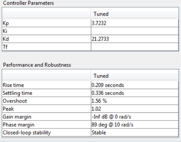This screenshot has height=142, width=181.
Task: Click the Performance and Robustness panel title
Action: pyautogui.click(x=37, y=65)
